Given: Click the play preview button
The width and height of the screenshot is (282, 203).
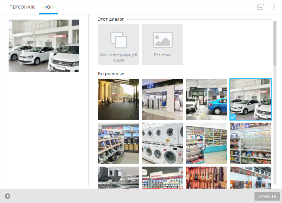Looking at the screenshot, I should [8, 196].
